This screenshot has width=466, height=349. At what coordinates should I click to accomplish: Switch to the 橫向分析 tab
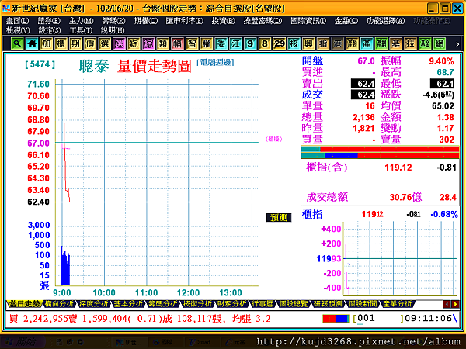[59, 304]
